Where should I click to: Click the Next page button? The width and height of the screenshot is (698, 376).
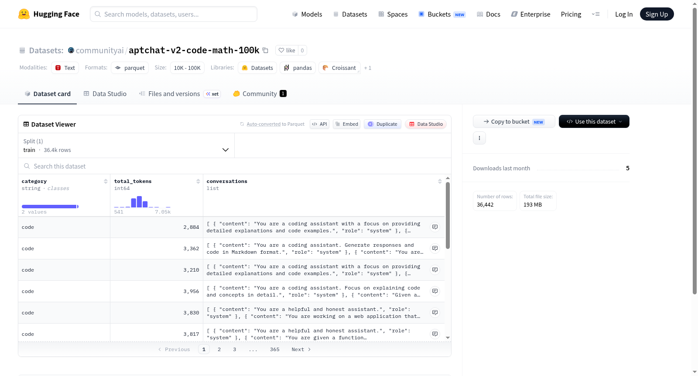pos(301,349)
